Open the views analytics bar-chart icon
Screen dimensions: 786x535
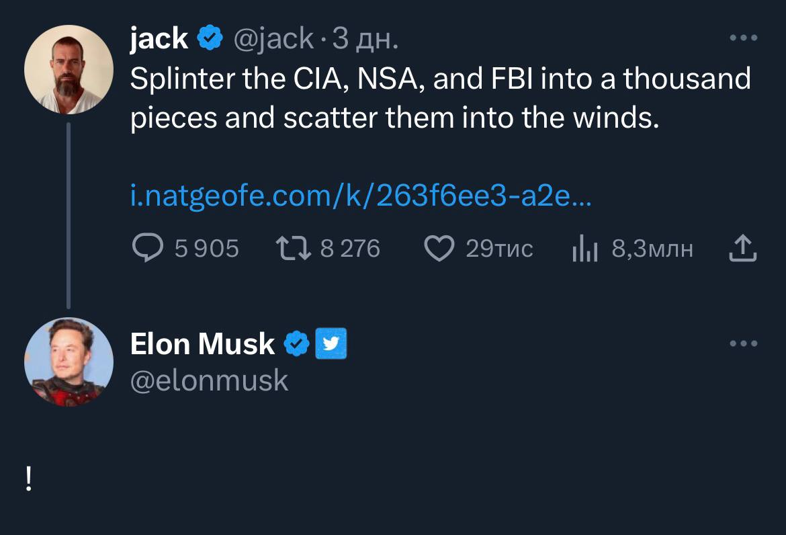click(584, 250)
